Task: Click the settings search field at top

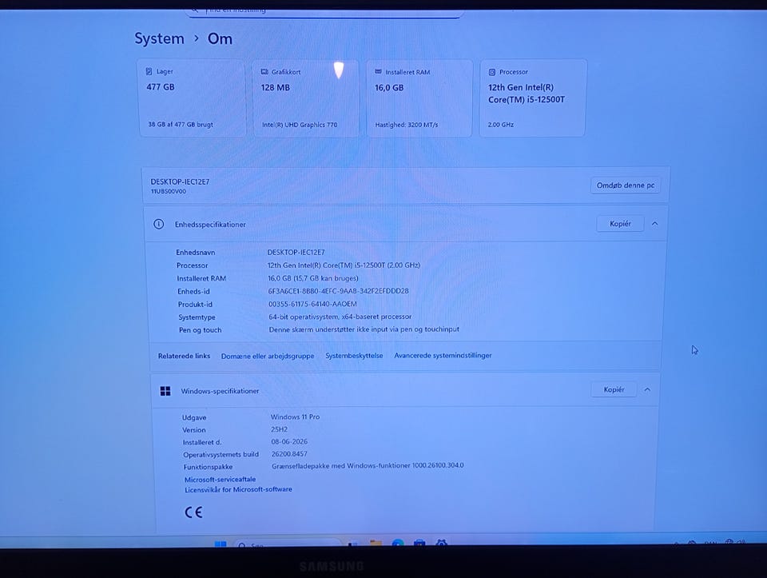Action: [x=324, y=10]
